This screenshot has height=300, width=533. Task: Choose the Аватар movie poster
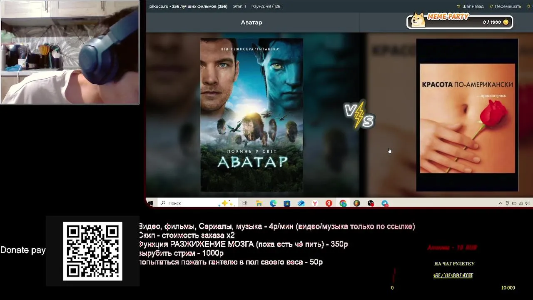[252, 115]
